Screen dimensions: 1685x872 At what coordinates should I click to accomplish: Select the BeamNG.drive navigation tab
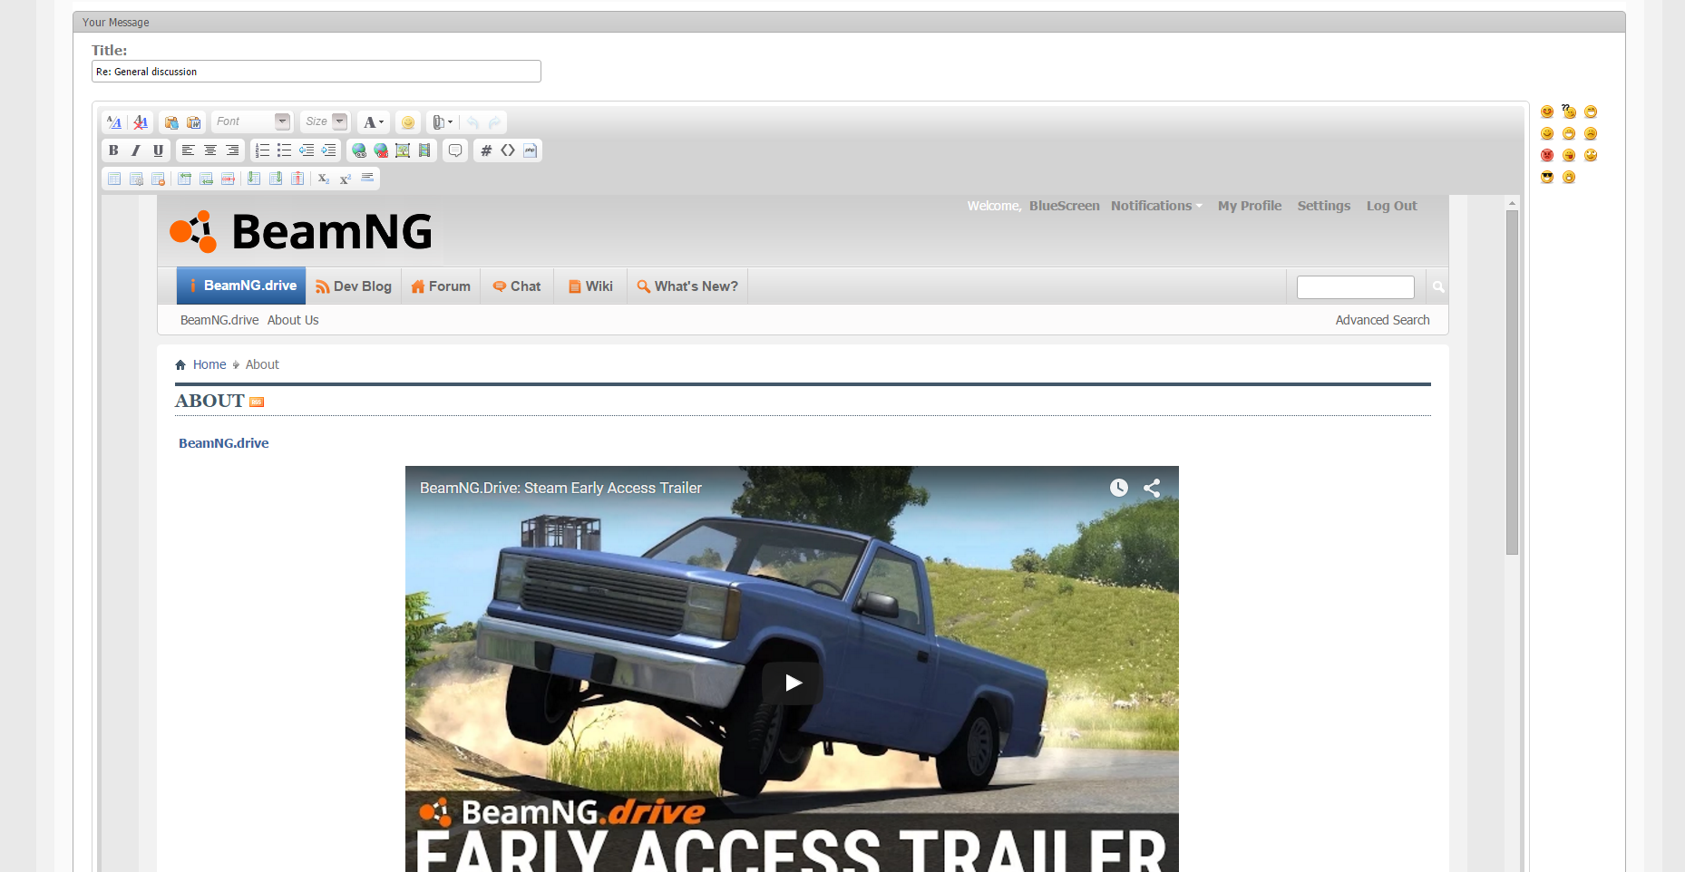pos(241,286)
